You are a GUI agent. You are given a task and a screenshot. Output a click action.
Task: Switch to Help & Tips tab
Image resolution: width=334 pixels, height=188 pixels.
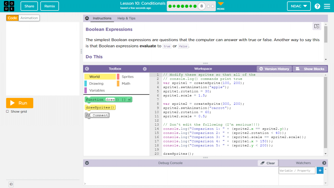(x=126, y=18)
